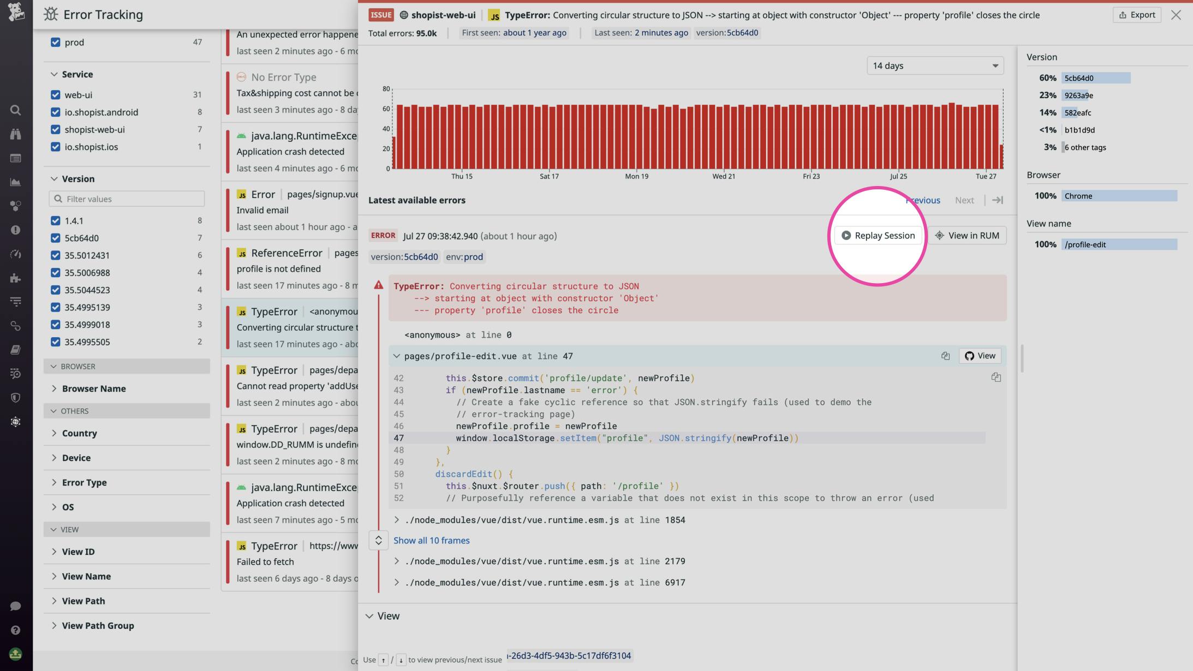
Task: Toggle version 5cb64d0 checkbox filter
Action: [56, 238]
